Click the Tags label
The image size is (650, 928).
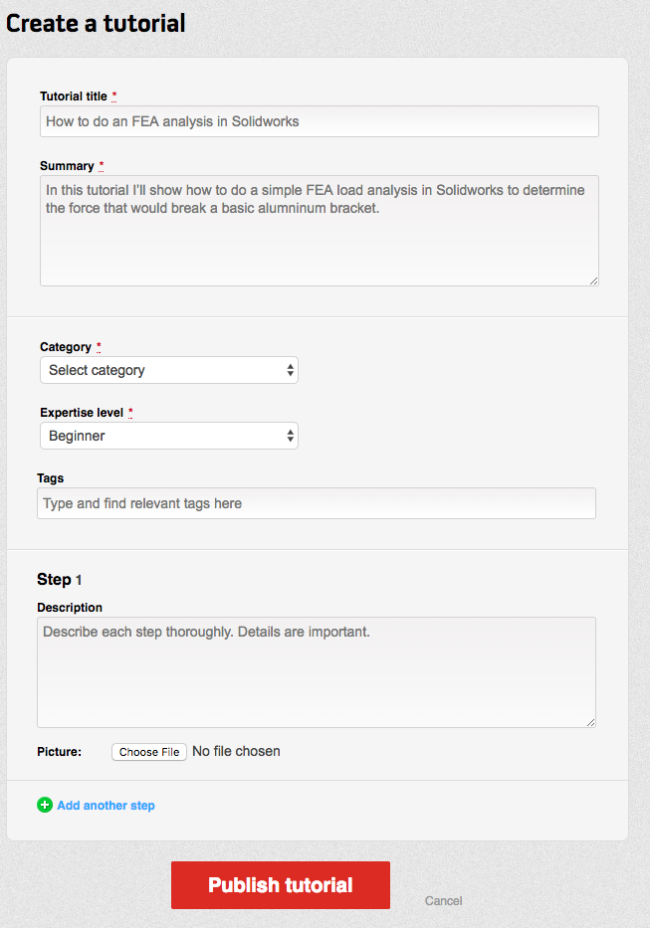point(51,478)
